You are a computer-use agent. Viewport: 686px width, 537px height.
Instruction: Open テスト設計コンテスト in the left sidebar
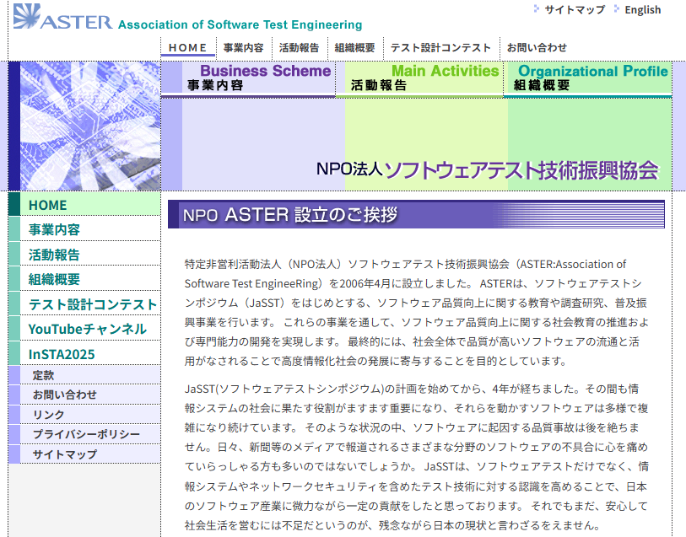coord(84,304)
